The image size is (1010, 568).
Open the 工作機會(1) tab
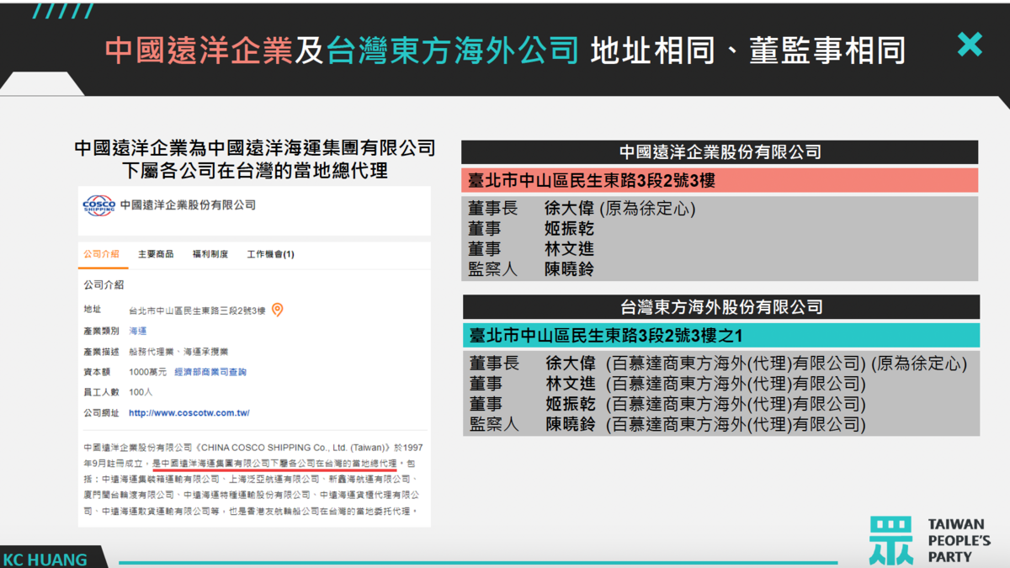(271, 254)
